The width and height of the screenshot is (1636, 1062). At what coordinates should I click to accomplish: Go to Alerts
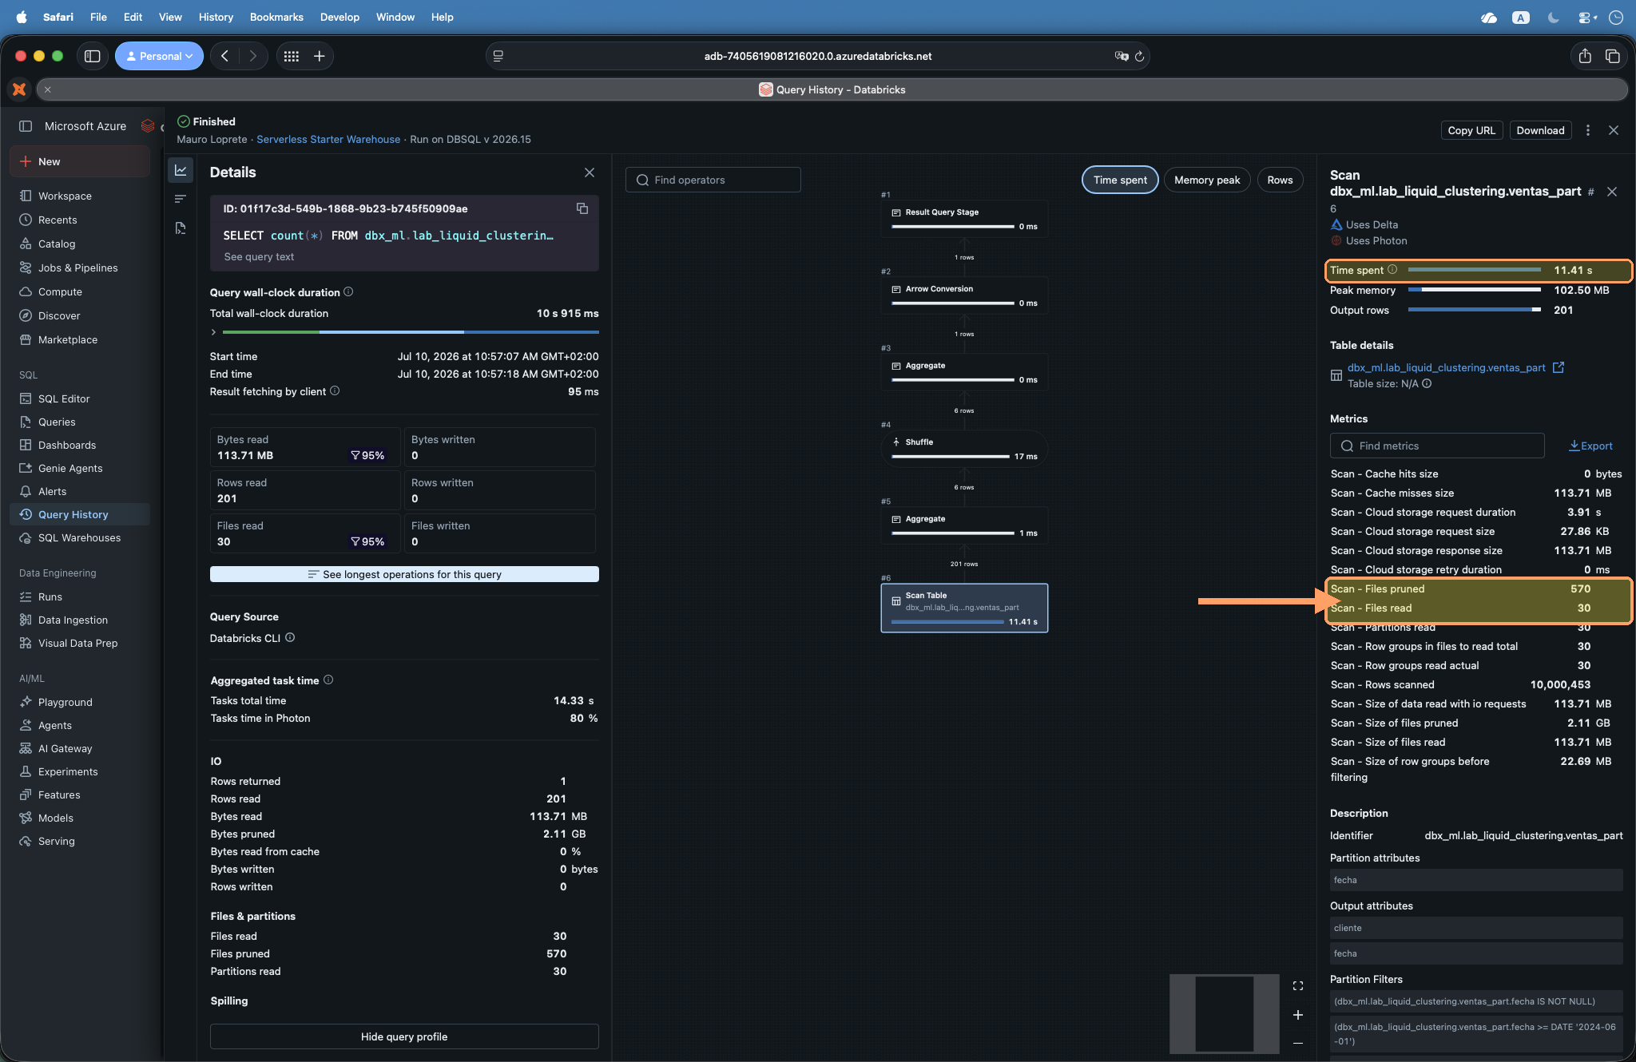[52, 491]
